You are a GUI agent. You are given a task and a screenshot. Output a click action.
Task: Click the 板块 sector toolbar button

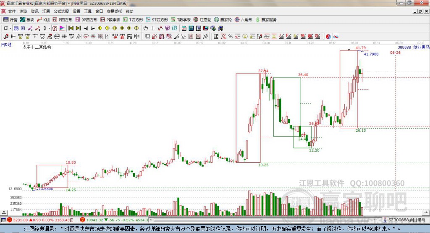click(x=27, y=20)
